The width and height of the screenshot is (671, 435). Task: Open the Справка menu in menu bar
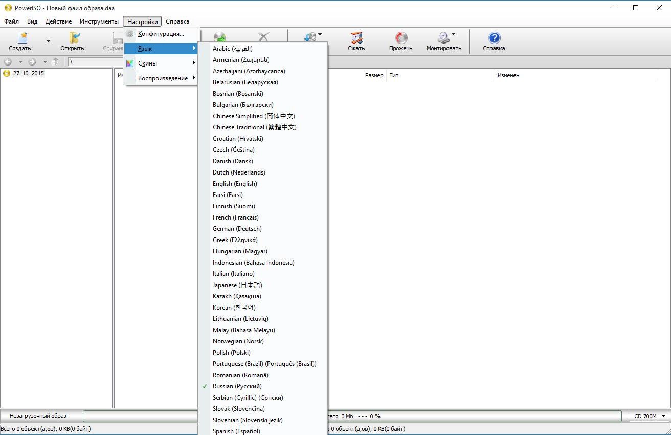coord(177,21)
